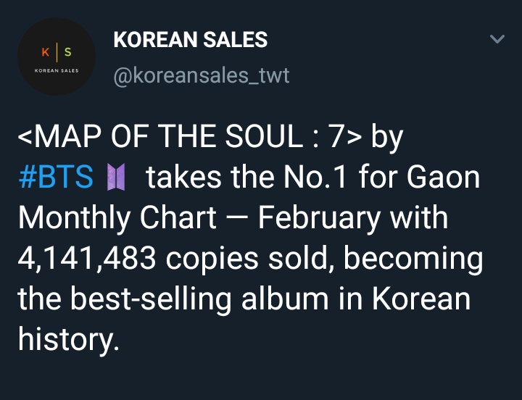Viewport: 522px width, 400px height.
Task: Click the small KOREAN SALES logo caption
Action: tap(57, 70)
